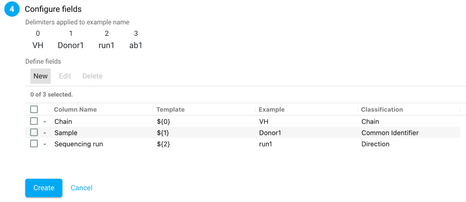Click New to define a field
The image size is (466, 202).
(x=40, y=76)
